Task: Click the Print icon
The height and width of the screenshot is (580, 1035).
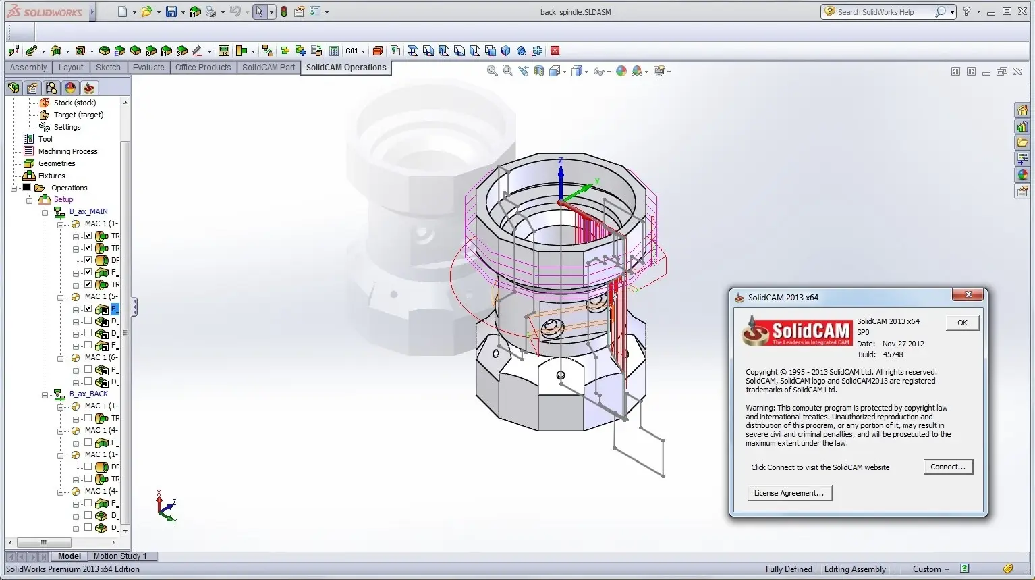Action: pos(211,11)
